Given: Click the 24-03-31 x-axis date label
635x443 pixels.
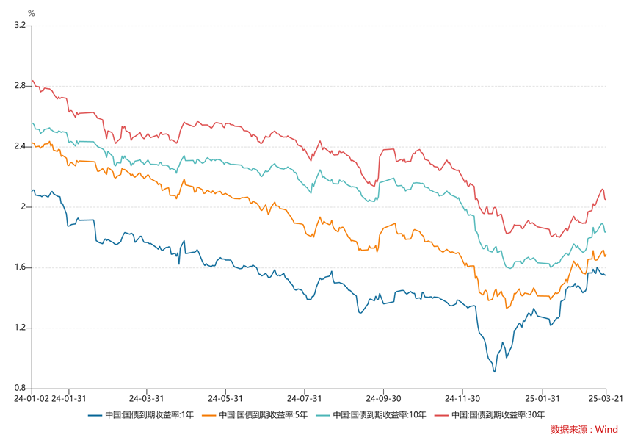Looking at the screenshot, I should pyautogui.click(x=147, y=398).
